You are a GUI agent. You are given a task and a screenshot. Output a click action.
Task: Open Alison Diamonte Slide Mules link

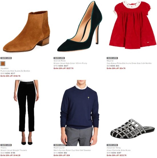point(118,150)
